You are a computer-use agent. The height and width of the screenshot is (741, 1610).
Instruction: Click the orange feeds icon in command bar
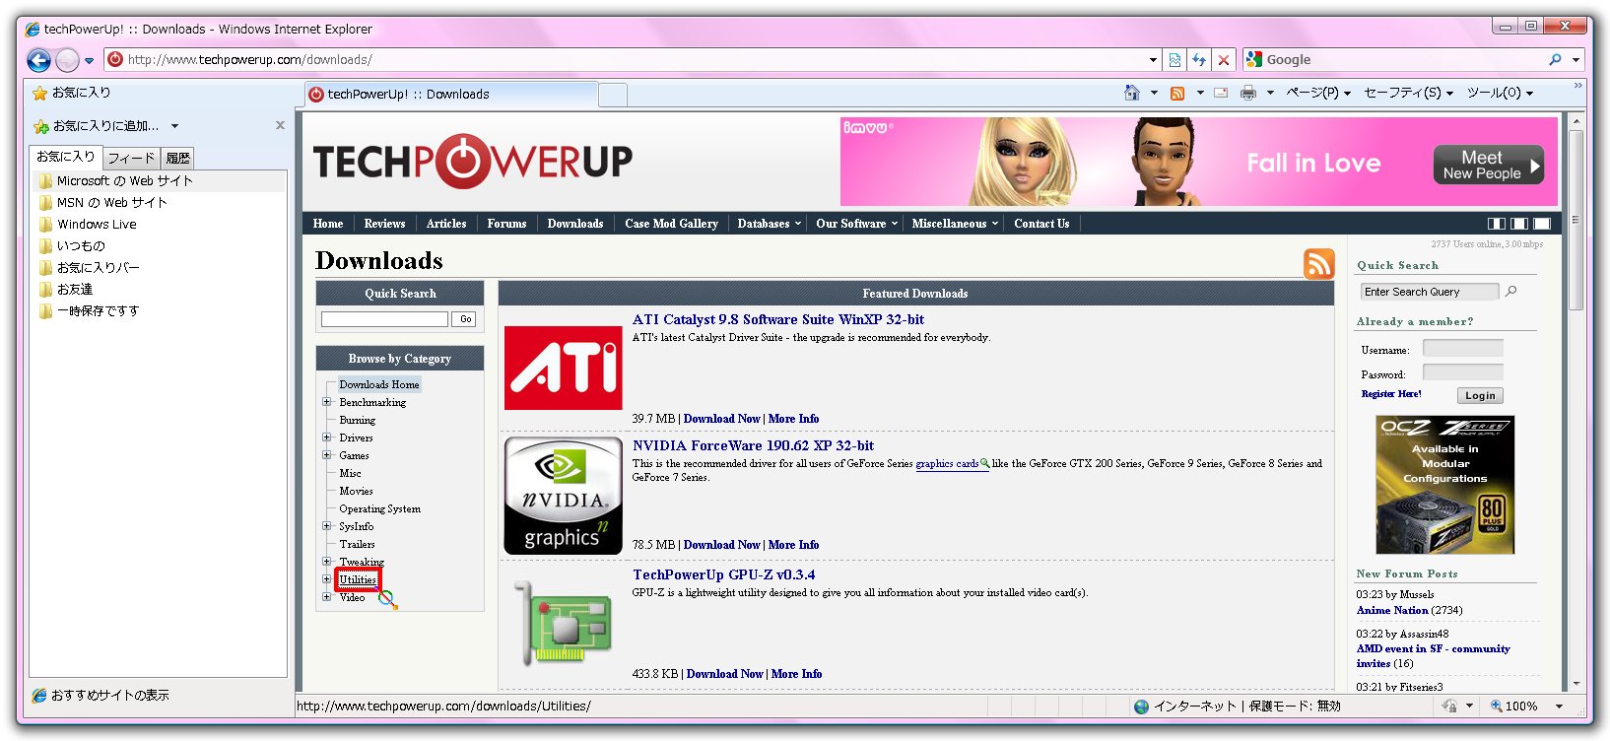click(1177, 93)
